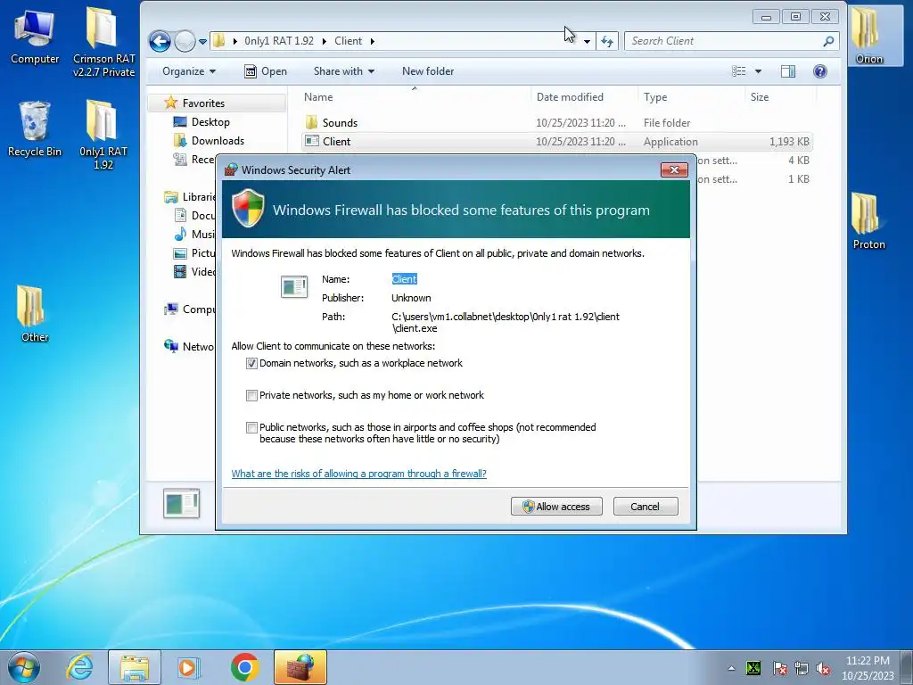Check the Public networks checkbox
The image size is (913, 685).
251,427
